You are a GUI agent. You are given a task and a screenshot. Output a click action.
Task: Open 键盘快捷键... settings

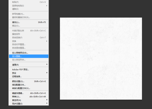click(x=29, y=93)
